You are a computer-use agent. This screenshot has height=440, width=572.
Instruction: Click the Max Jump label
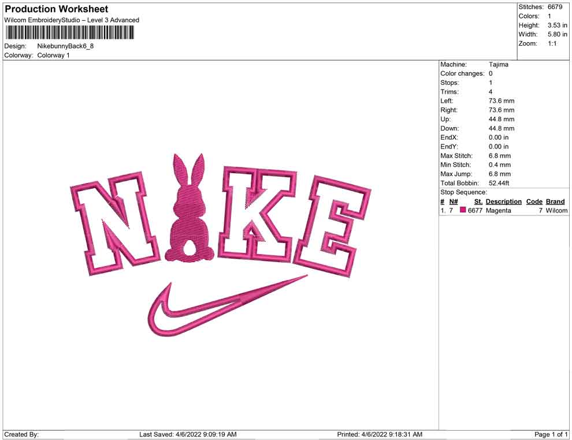[456, 174]
